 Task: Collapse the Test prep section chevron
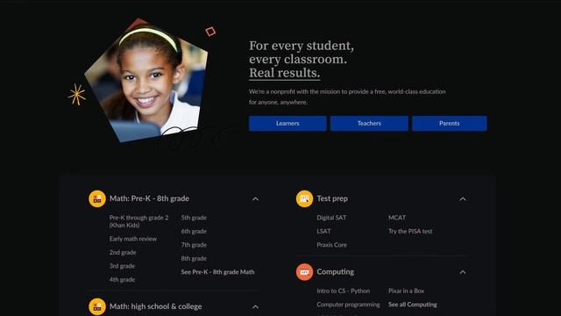463,199
